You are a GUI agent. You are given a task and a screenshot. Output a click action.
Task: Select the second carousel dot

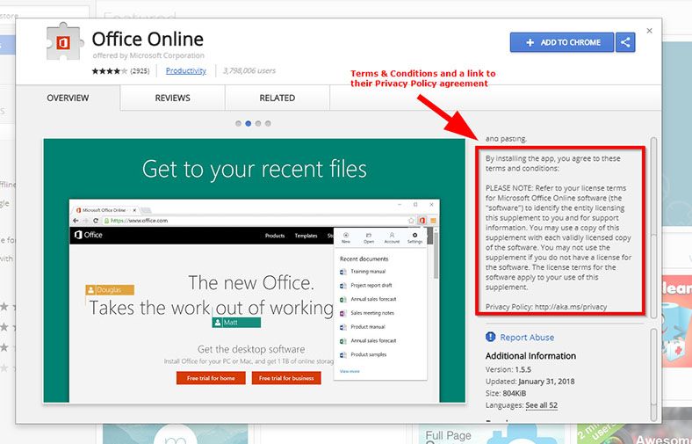pyautogui.click(x=248, y=124)
